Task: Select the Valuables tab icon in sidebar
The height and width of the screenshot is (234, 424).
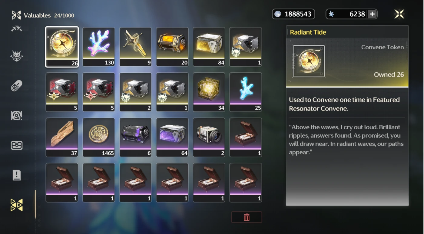Action: click(17, 205)
